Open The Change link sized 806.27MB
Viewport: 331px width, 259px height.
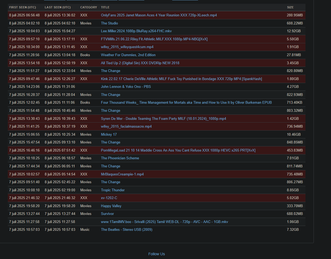click(x=110, y=182)
